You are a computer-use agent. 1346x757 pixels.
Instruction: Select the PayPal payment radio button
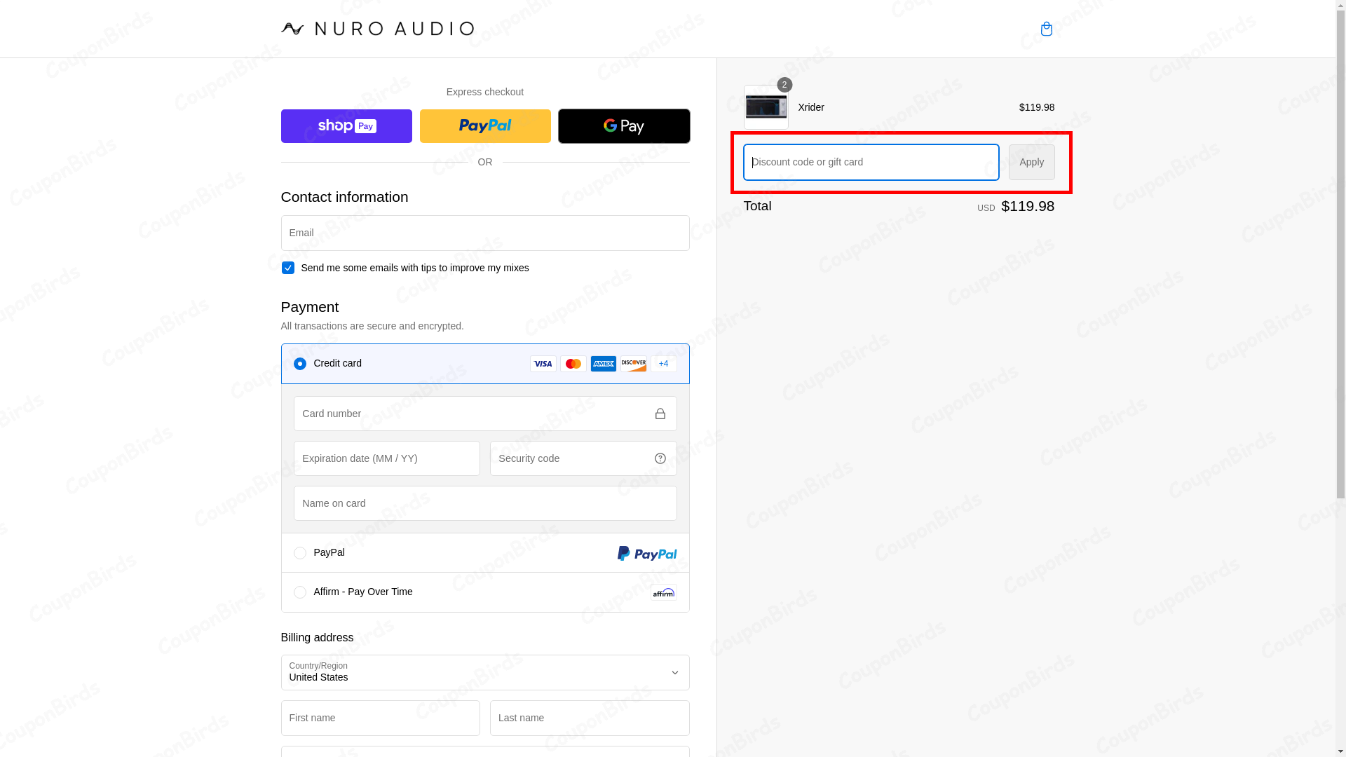coord(300,552)
